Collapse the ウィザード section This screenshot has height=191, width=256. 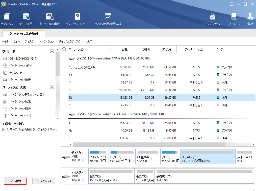click(52, 51)
